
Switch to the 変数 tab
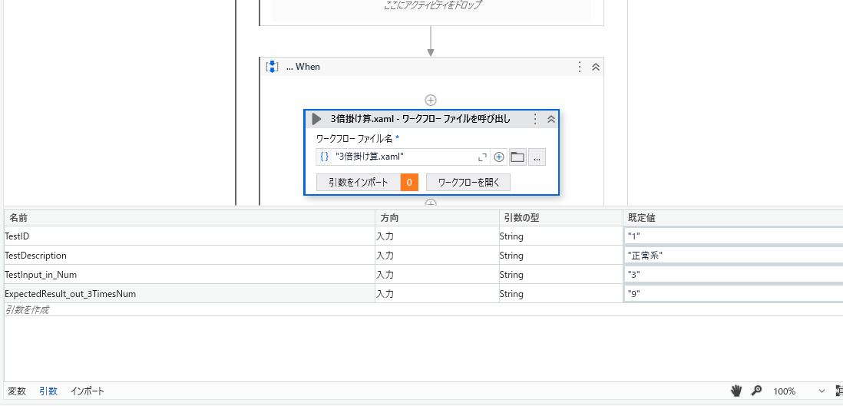[17, 391]
